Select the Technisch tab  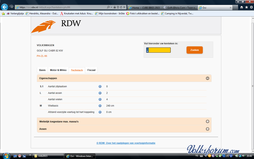click(x=77, y=70)
